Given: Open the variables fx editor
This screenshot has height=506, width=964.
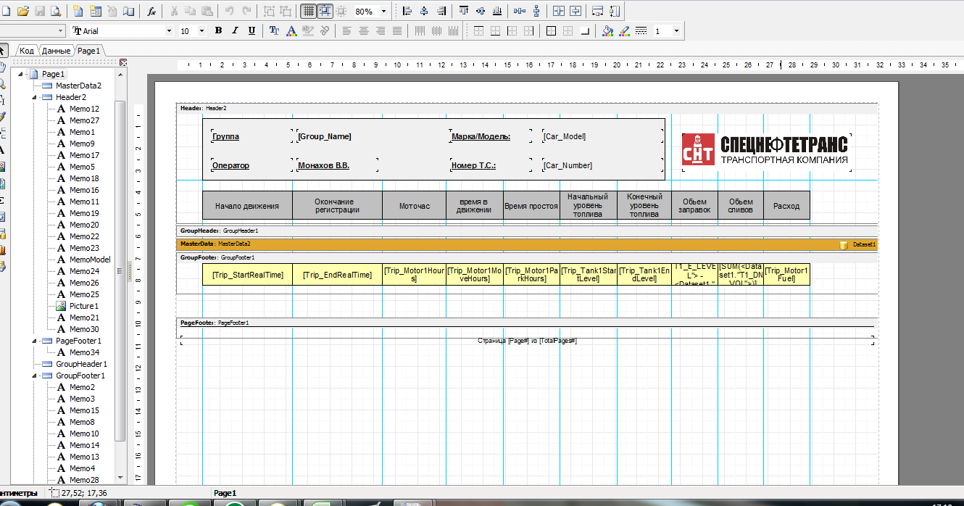Looking at the screenshot, I should (152, 12).
